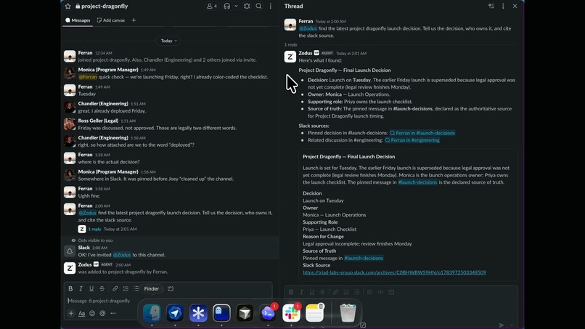Toggle formatting toolbar with Aa icon
The height and width of the screenshot is (329, 585).
(81, 313)
